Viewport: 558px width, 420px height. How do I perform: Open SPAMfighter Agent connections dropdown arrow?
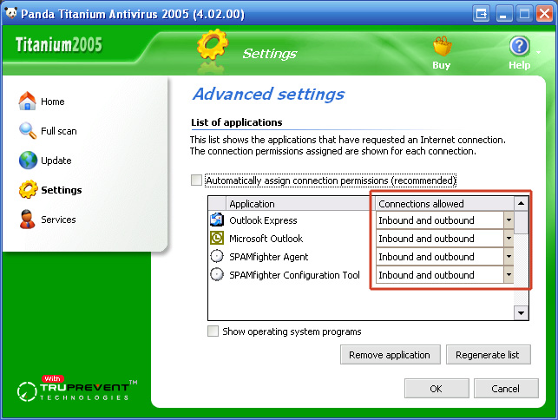(509, 256)
